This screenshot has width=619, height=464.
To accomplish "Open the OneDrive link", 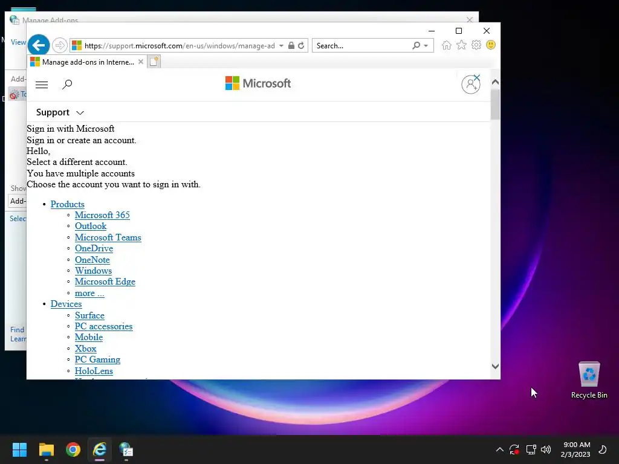I will point(94,248).
